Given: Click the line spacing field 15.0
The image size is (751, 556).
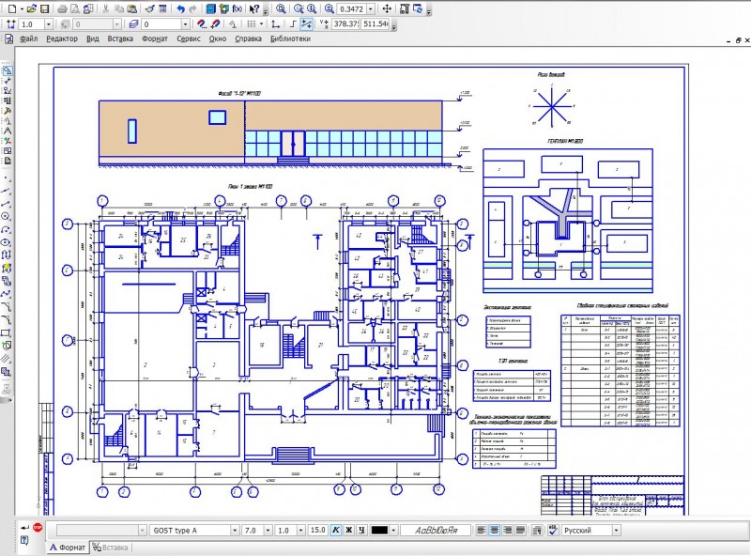Looking at the screenshot, I should pos(317,530).
